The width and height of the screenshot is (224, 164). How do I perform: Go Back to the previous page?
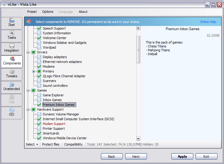click(112, 157)
